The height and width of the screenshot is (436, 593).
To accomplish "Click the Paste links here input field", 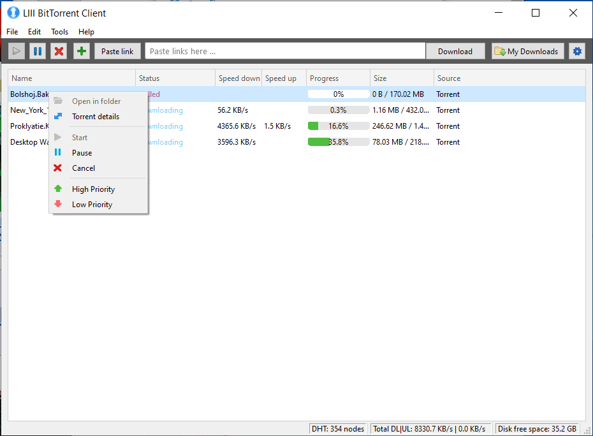I will pyautogui.click(x=285, y=51).
